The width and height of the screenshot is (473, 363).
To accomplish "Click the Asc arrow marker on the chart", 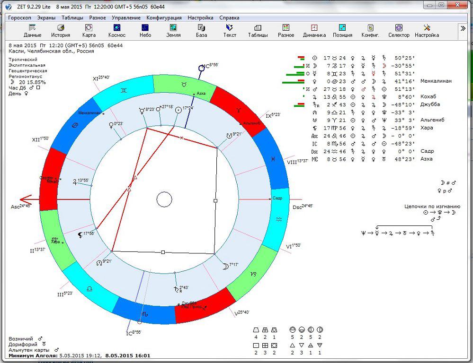I will (26, 199).
